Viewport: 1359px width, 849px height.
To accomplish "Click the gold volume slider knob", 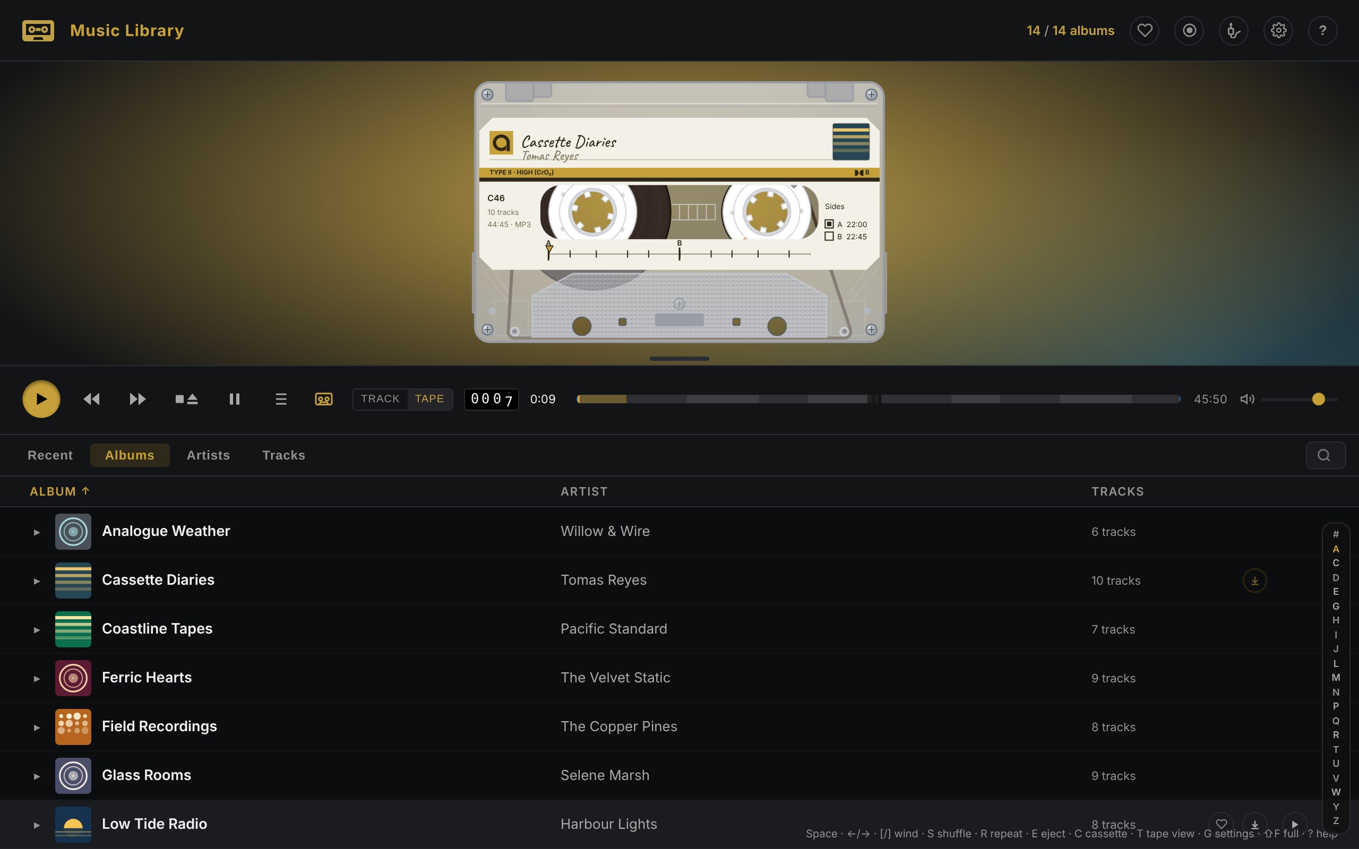I will pyautogui.click(x=1318, y=398).
